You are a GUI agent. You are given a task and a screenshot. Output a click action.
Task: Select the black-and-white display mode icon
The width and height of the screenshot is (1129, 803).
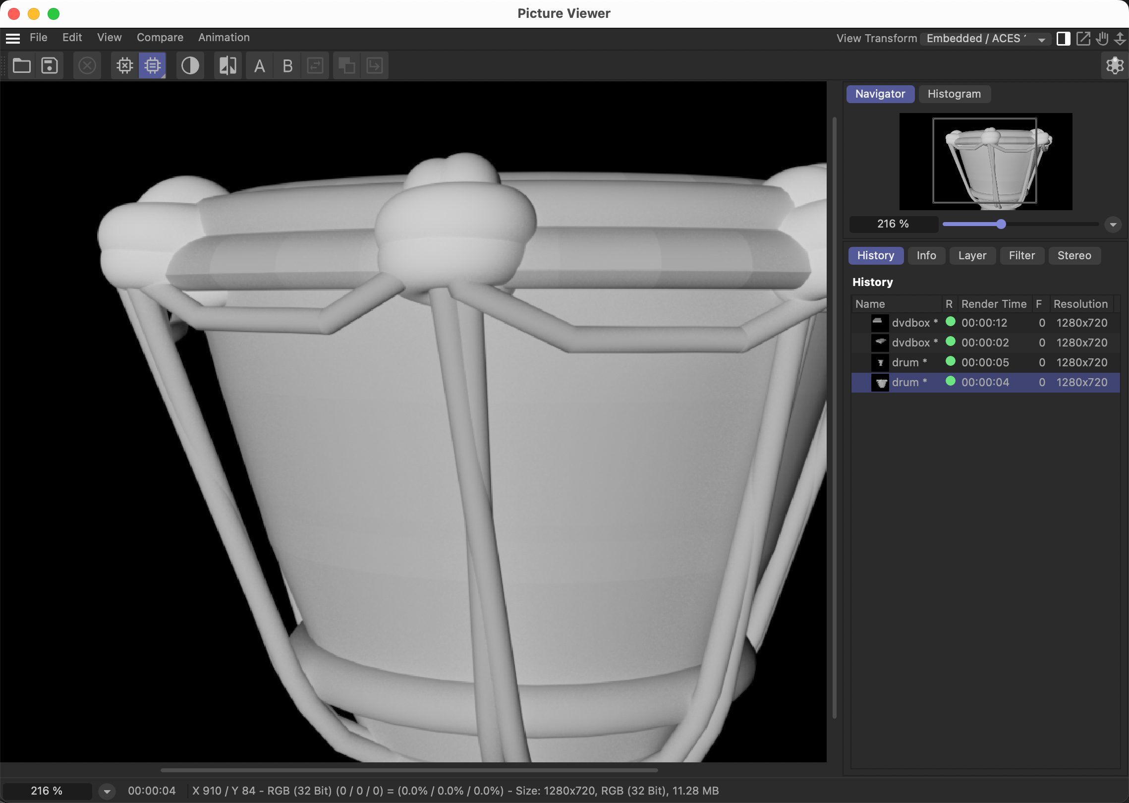tap(190, 65)
